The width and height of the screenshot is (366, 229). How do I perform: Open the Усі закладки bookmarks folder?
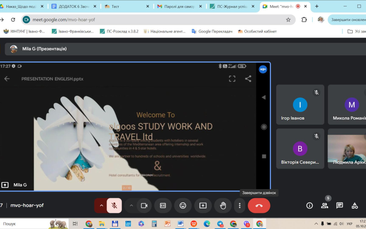356,31
